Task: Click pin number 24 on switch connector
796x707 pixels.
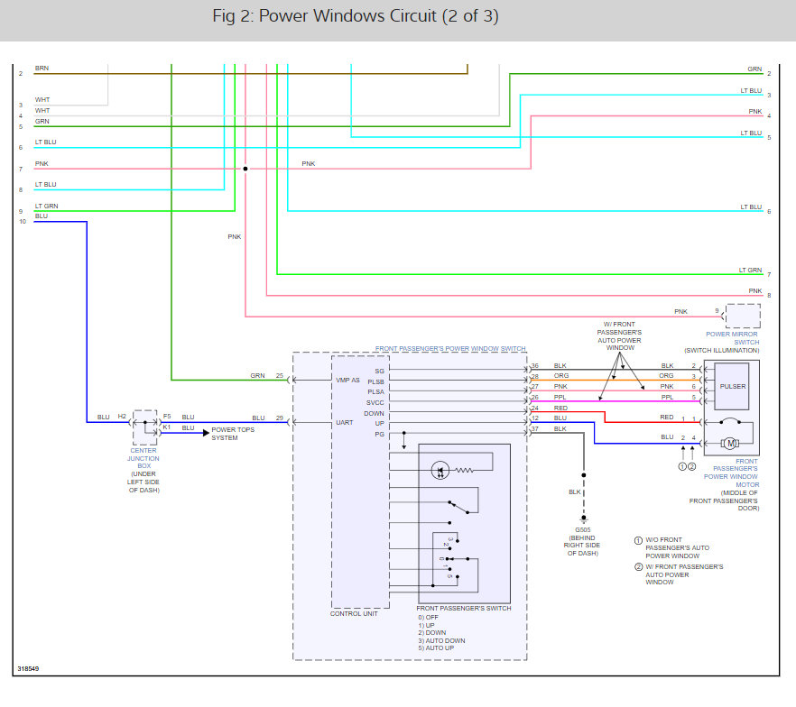Action: click(x=534, y=408)
